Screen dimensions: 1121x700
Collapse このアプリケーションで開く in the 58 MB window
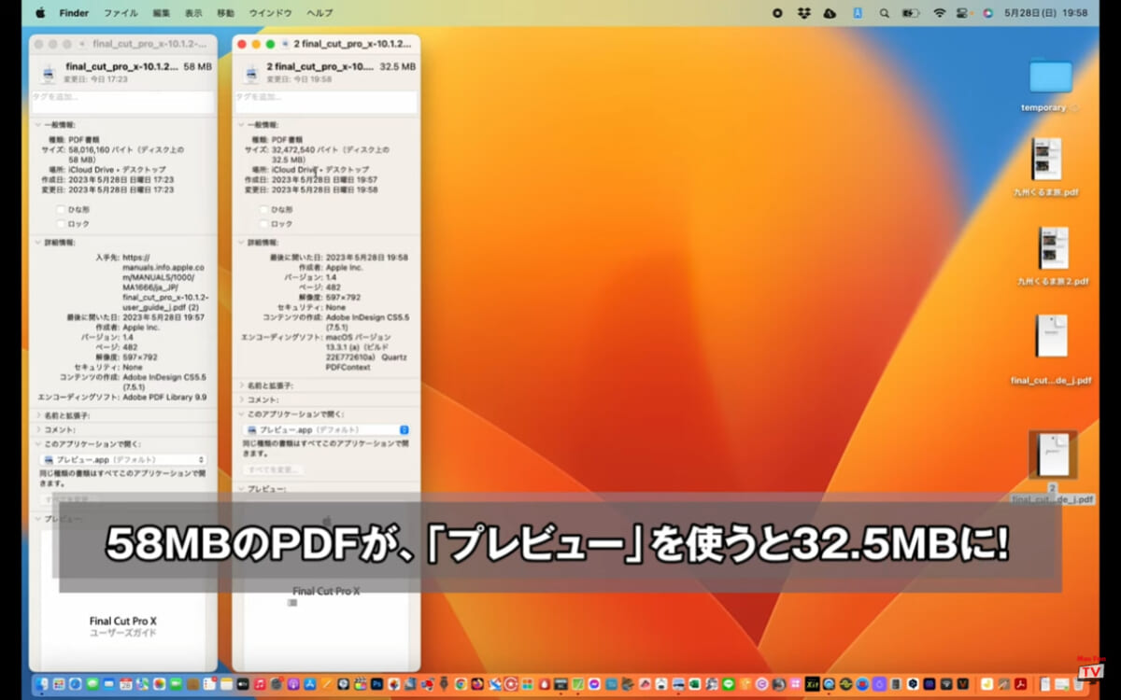(x=37, y=444)
